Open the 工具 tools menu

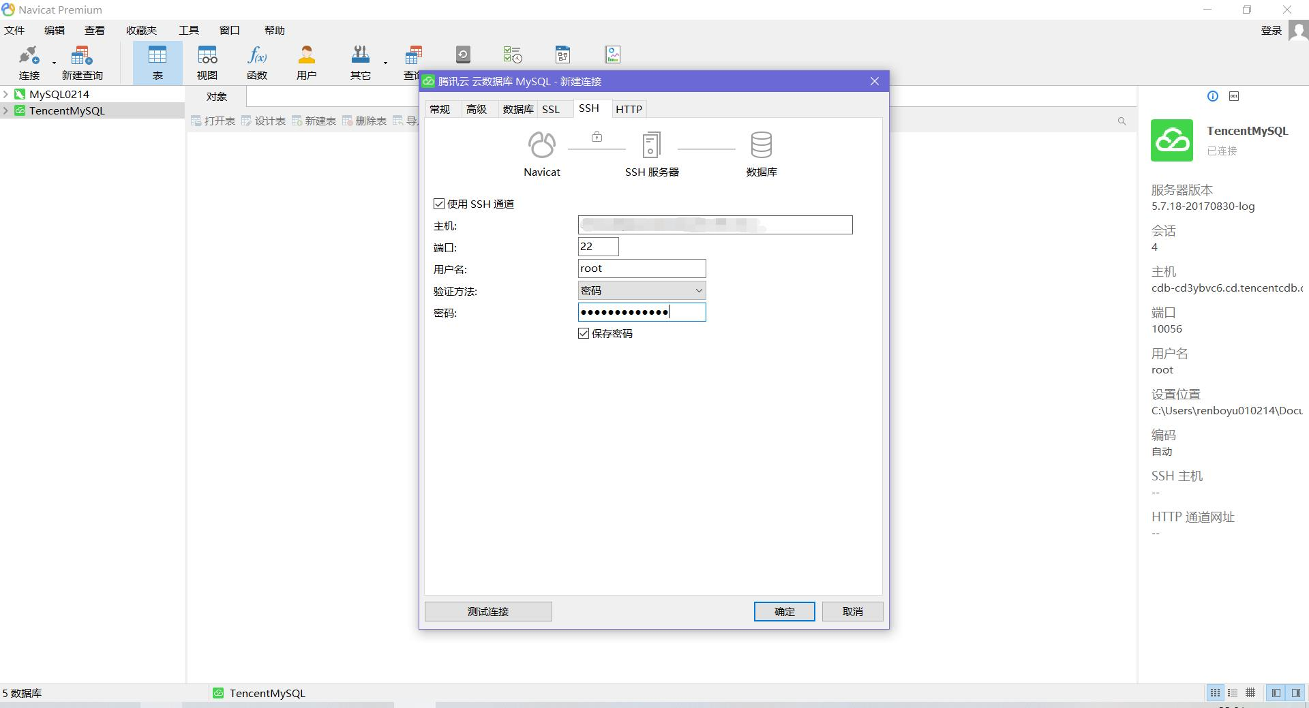pos(189,30)
